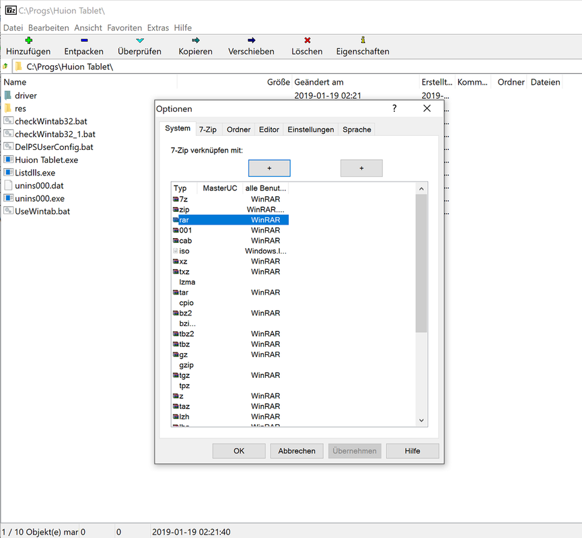Switch to the Sprache tab

coord(357,130)
